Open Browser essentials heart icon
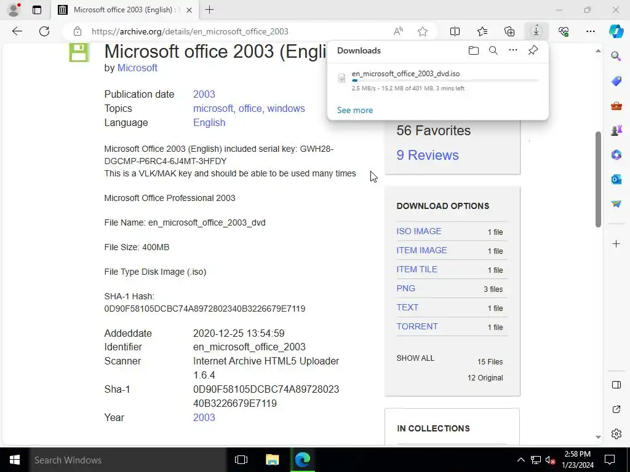The height and width of the screenshot is (472, 630). (564, 31)
